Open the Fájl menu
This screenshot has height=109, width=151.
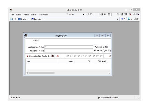12,15
